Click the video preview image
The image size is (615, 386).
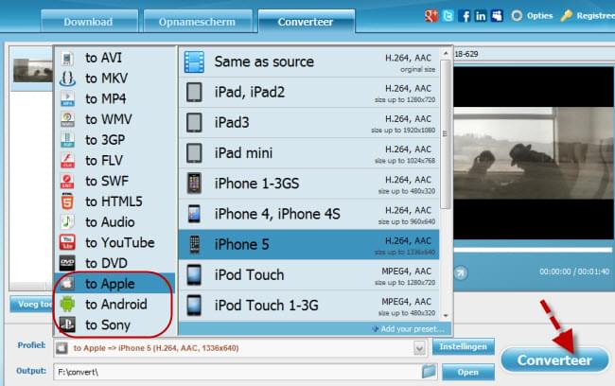coord(534,153)
